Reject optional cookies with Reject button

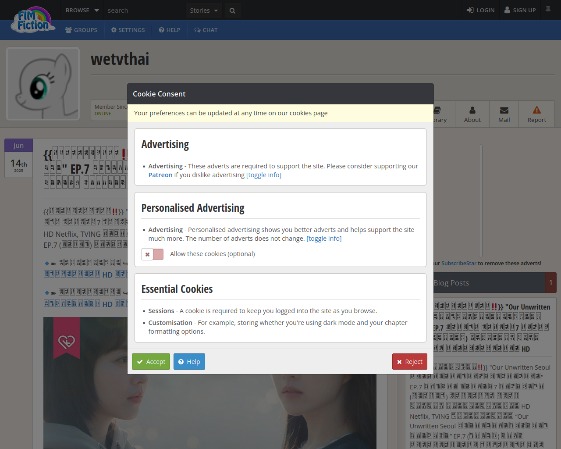tap(410, 362)
